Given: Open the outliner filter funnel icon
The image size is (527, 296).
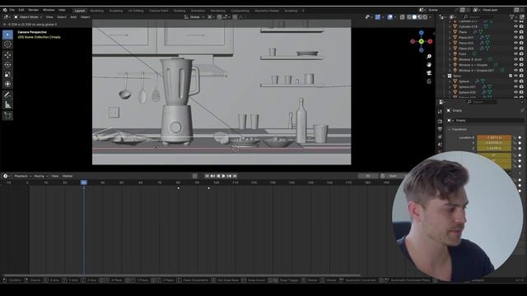Looking at the screenshot, I should pos(511,16).
